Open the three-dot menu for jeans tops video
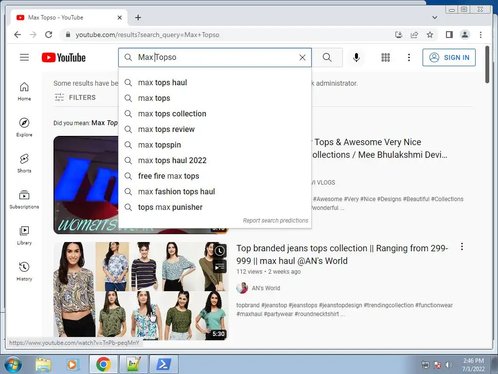Image resolution: width=498 pixels, height=374 pixels. (462, 246)
